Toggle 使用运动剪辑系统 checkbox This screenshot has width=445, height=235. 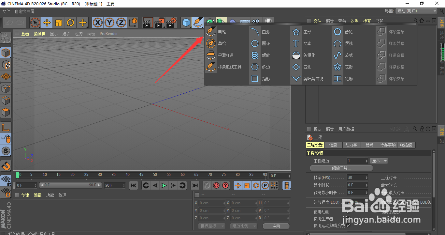pos(348,226)
